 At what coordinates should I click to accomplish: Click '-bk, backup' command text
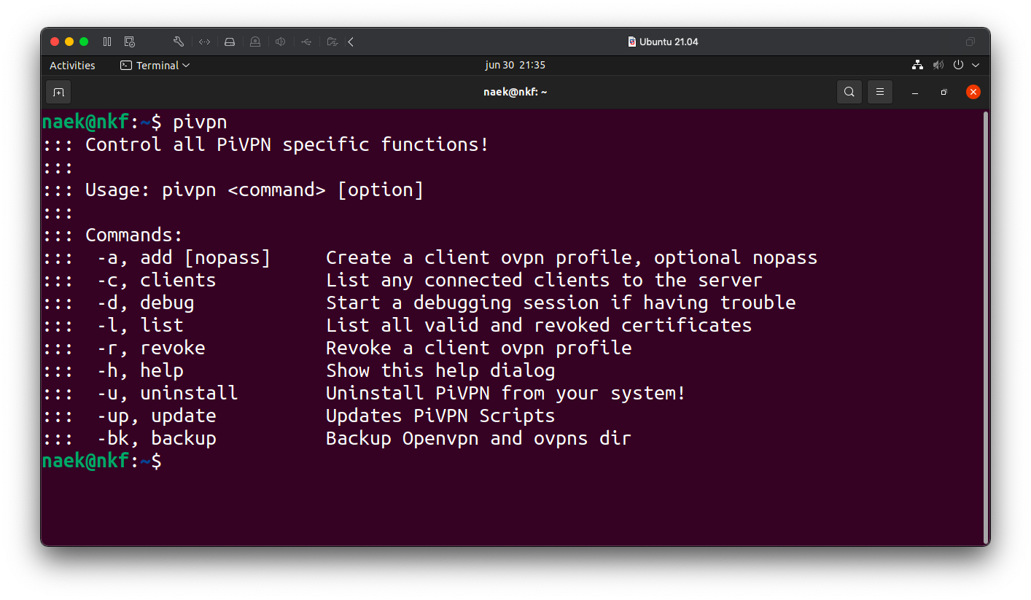click(x=156, y=439)
